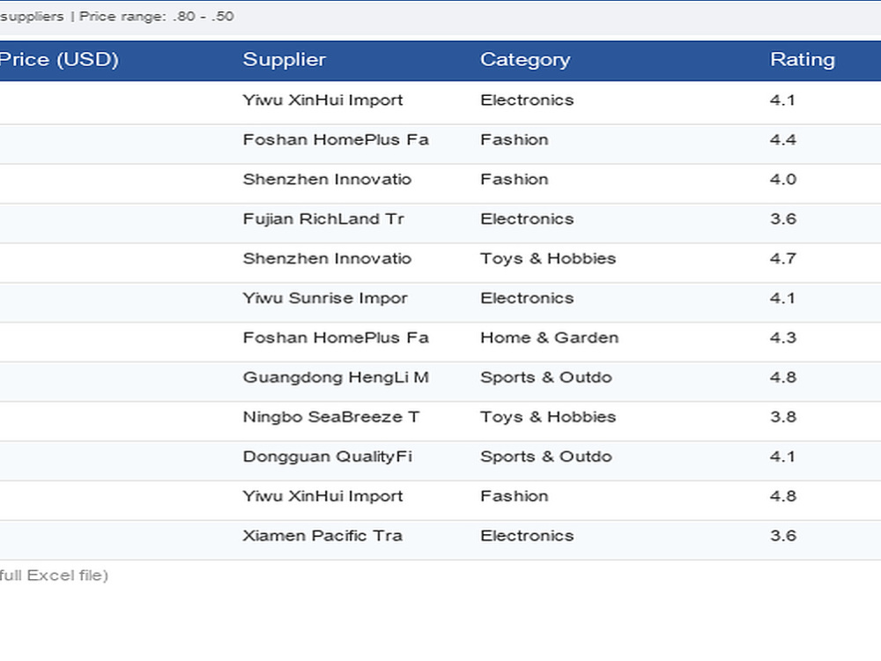Select the 4.7 rating value
Image resolution: width=881 pixels, height=661 pixels.
pos(783,258)
